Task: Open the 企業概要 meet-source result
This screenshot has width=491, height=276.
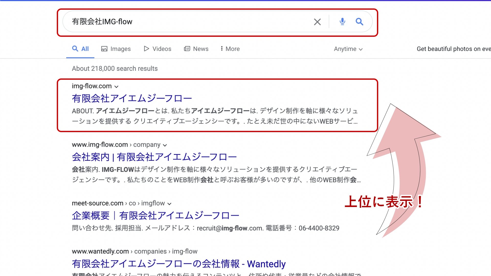Action: pos(155,215)
